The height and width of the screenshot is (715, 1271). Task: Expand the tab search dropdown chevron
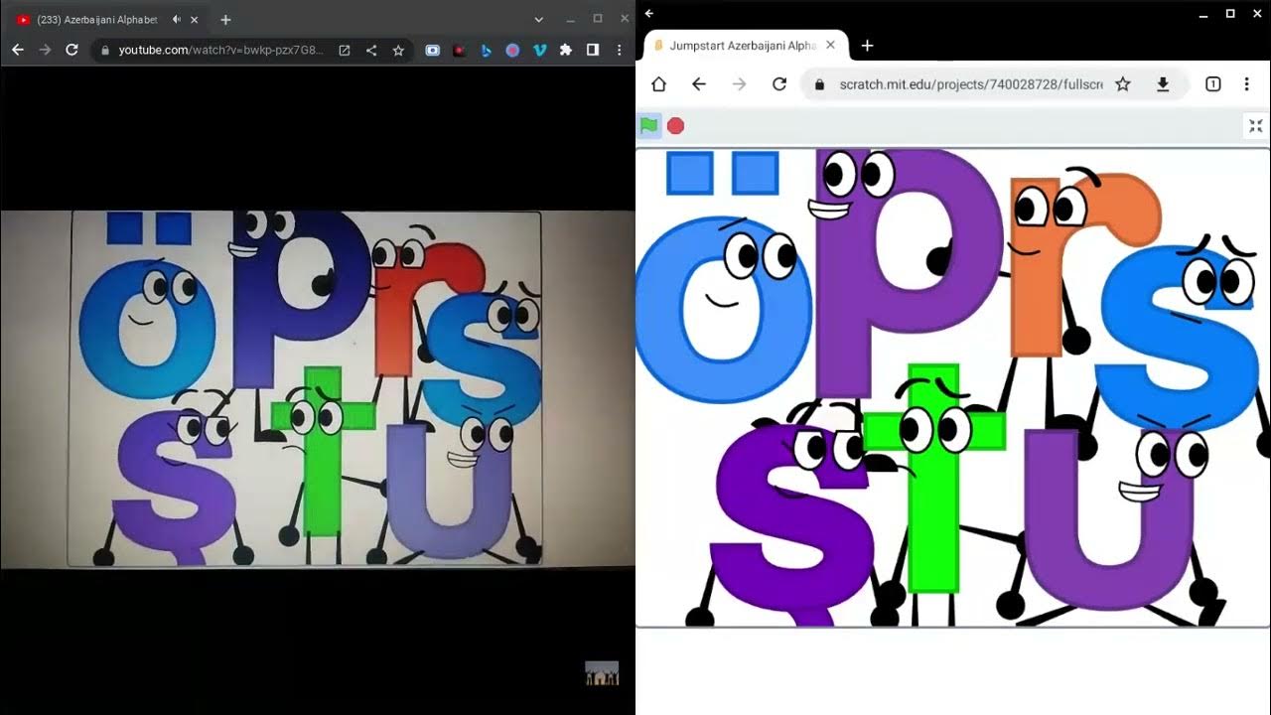pyautogui.click(x=539, y=20)
